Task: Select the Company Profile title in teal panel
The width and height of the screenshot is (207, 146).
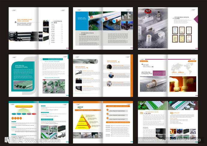Action: point(21,66)
